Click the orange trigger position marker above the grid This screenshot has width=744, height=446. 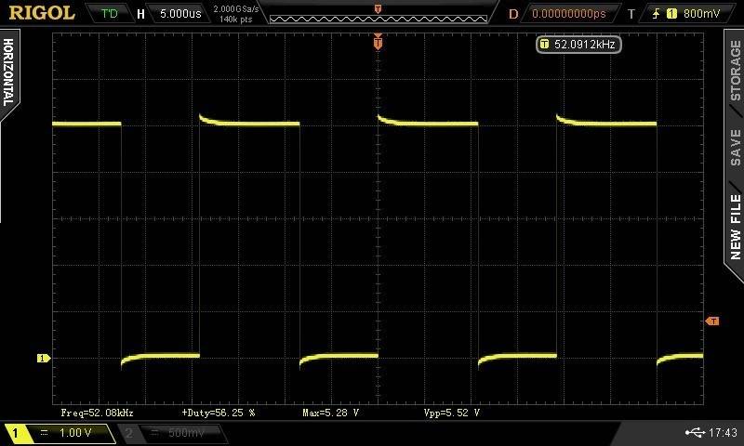[x=378, y=42]
